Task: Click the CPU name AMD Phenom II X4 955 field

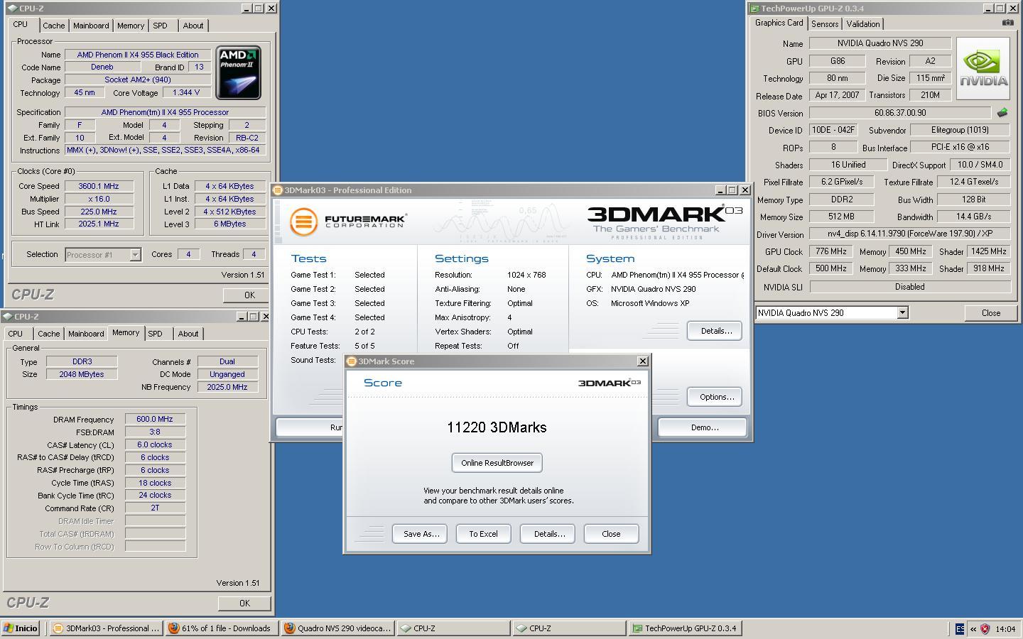Action: click(x=138, y=55)
